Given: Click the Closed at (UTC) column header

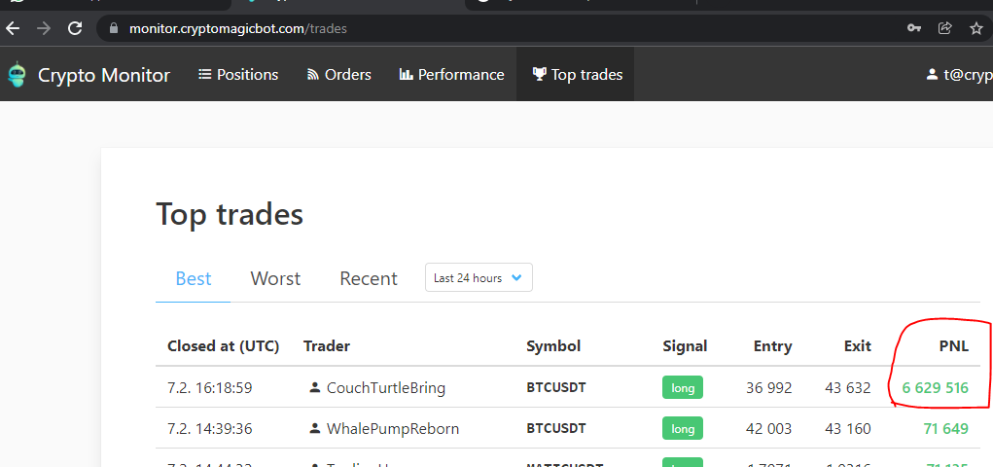Looking at the screenshot, I should click(x=223, y=346).
